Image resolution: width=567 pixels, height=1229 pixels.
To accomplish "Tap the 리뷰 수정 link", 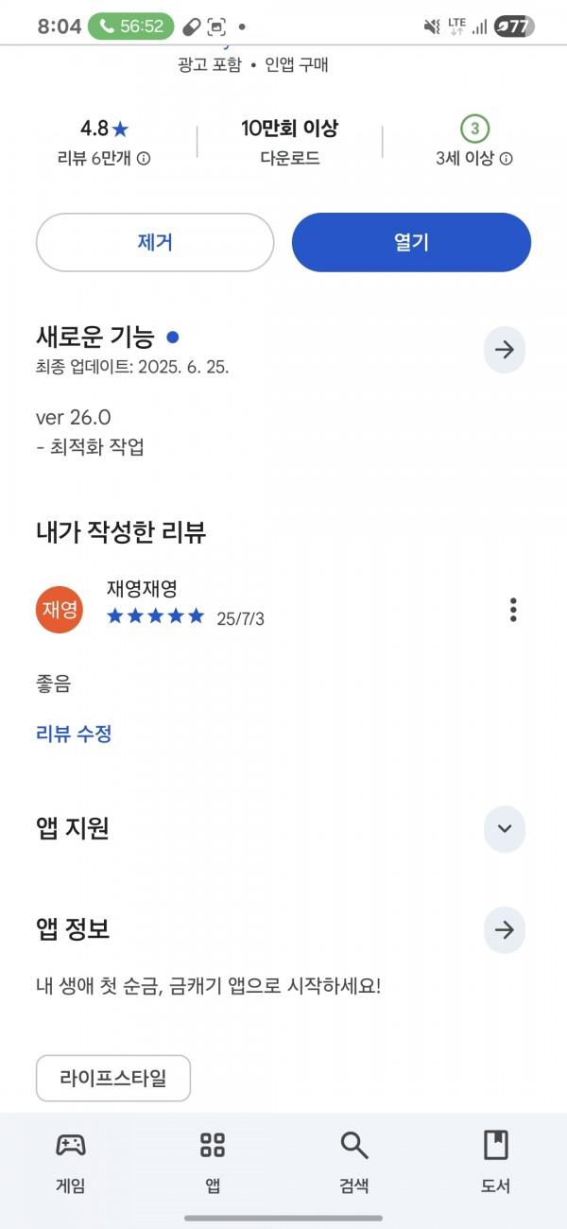I will pyautogui.click(x=74, y=734).
